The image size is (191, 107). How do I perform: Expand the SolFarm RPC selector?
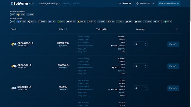click(145, 4)
